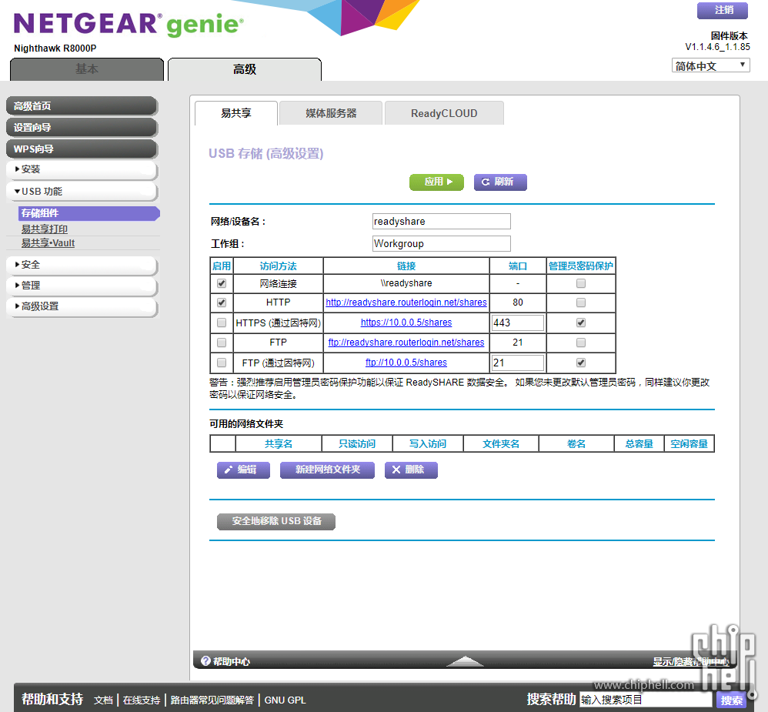Expand the 安装 sidebar section
Viewport: 768px width, 712px height.
point(82,169)
